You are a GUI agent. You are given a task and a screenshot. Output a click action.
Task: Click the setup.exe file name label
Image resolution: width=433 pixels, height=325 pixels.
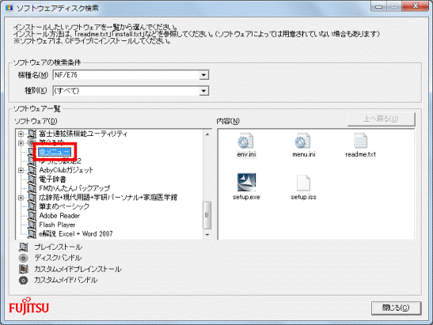246,197
